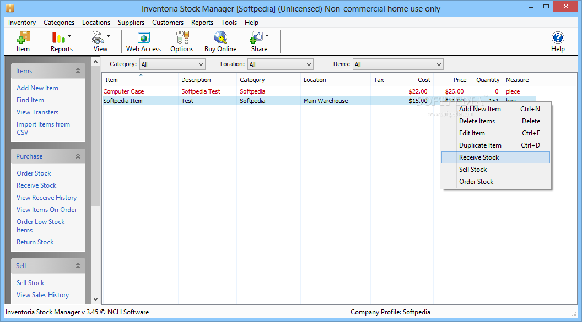Select the Computer Case row
The image size is (582, 322).
tap(319, 91)
